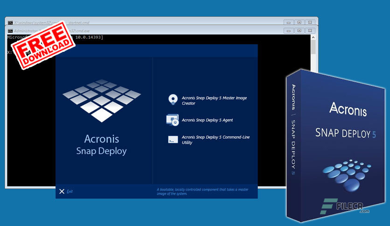Click the command prompt scrollbar up arrow
This screenshot has width=390, height=226.
pyautogui.click(x=313, y=37)
